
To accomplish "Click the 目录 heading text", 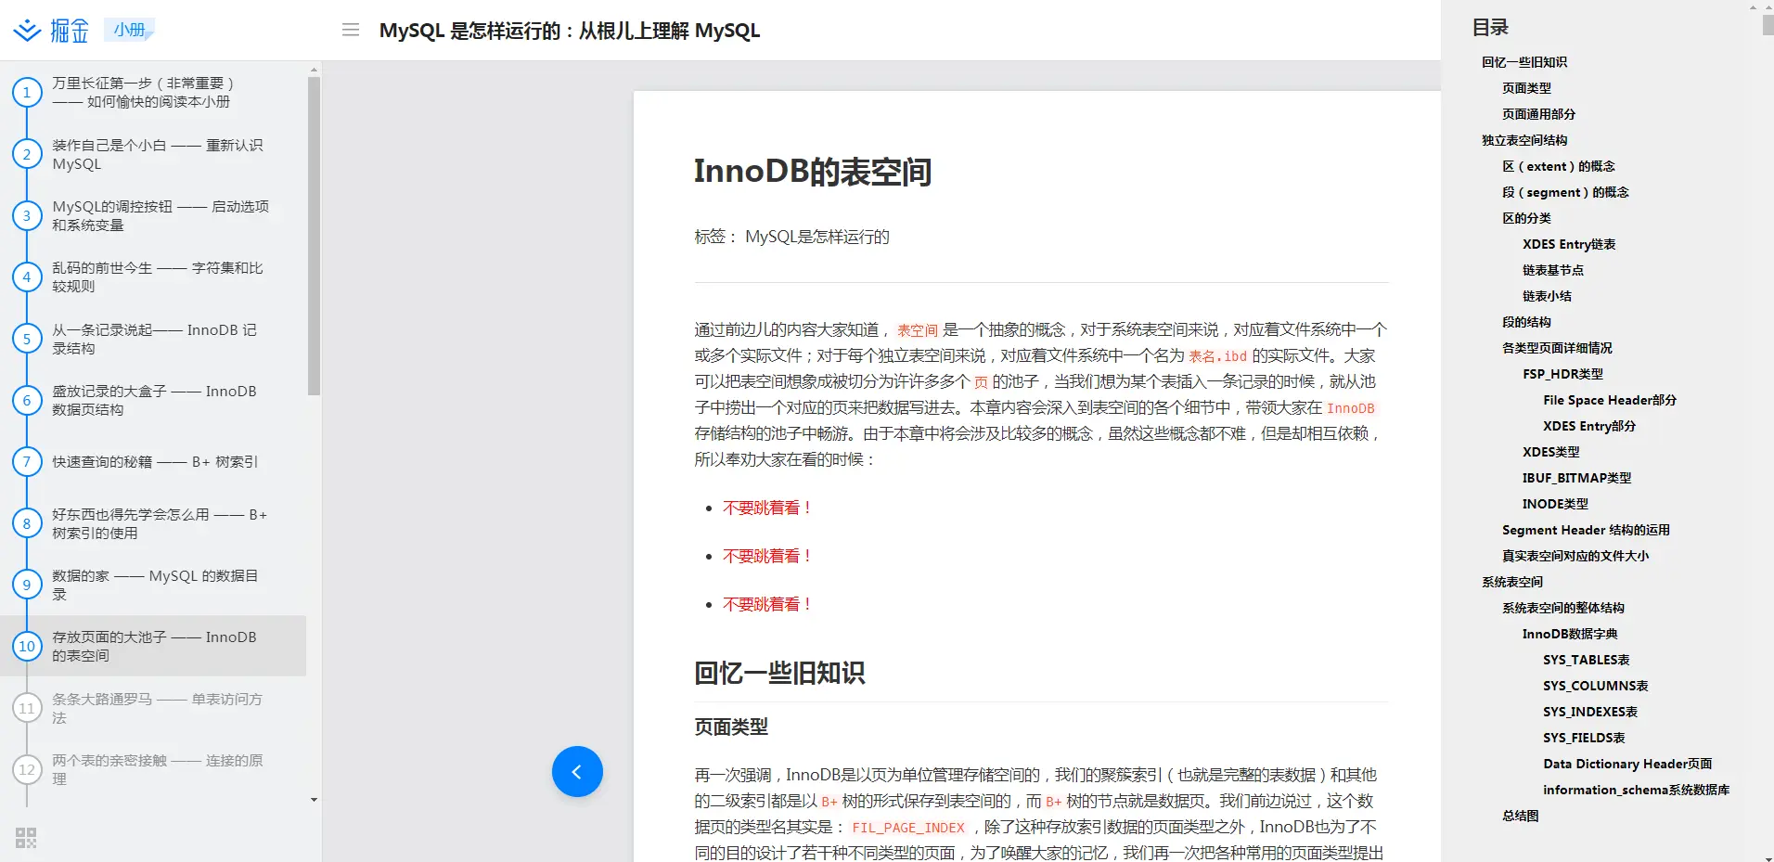I will (1490, 28).
